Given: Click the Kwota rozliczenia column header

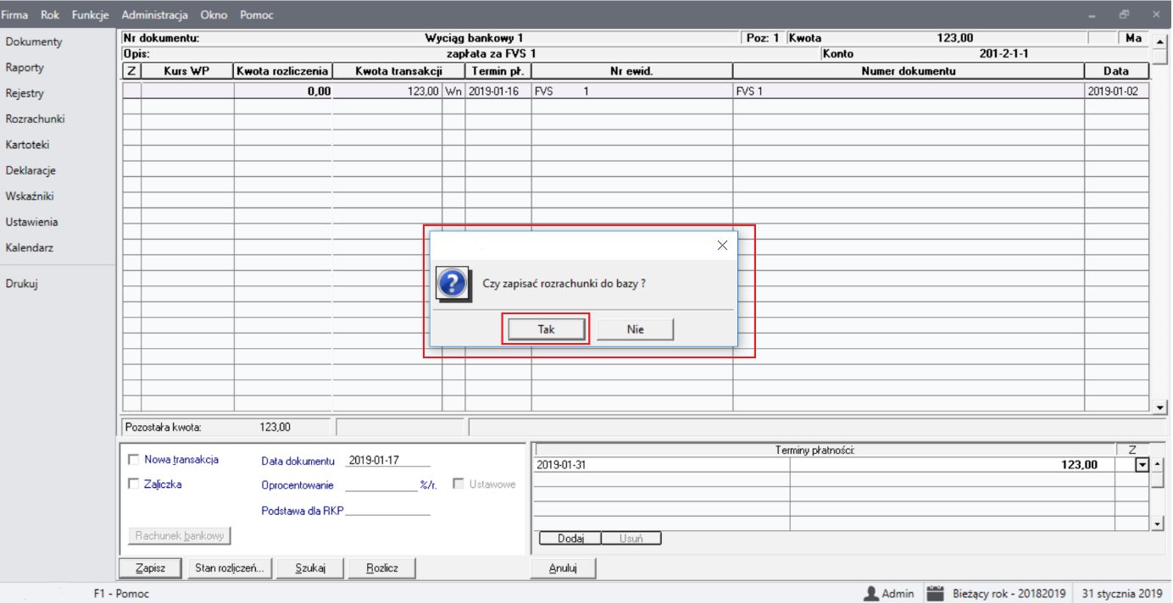Looking at the screenshot, I should click(x=283, y=71).
